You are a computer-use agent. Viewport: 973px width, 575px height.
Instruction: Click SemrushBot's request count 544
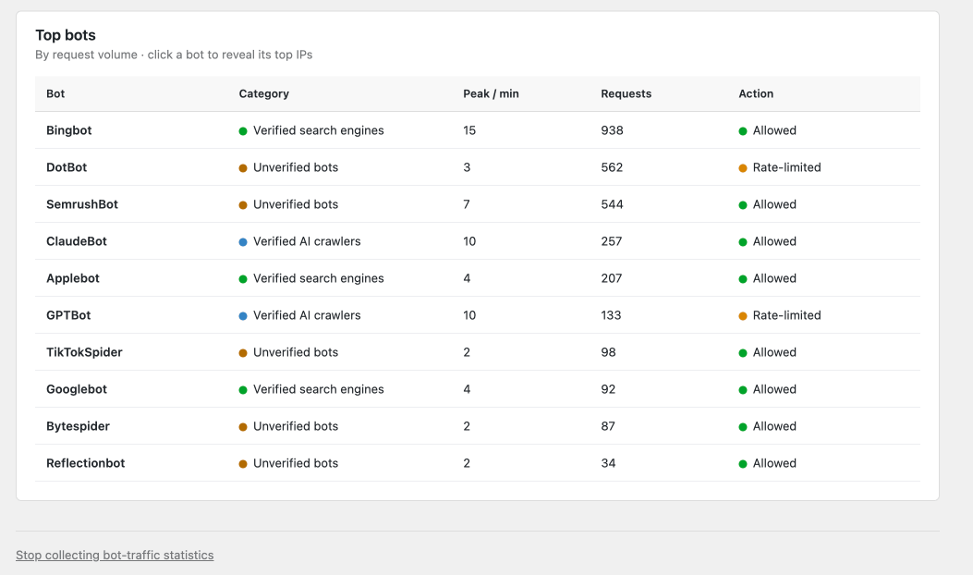[612, 204]
